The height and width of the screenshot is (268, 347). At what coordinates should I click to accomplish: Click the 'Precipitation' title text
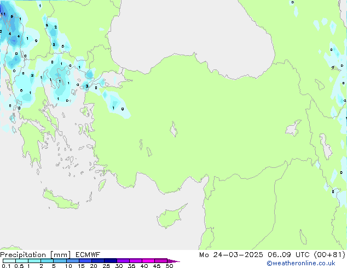[x=23, y=255]
